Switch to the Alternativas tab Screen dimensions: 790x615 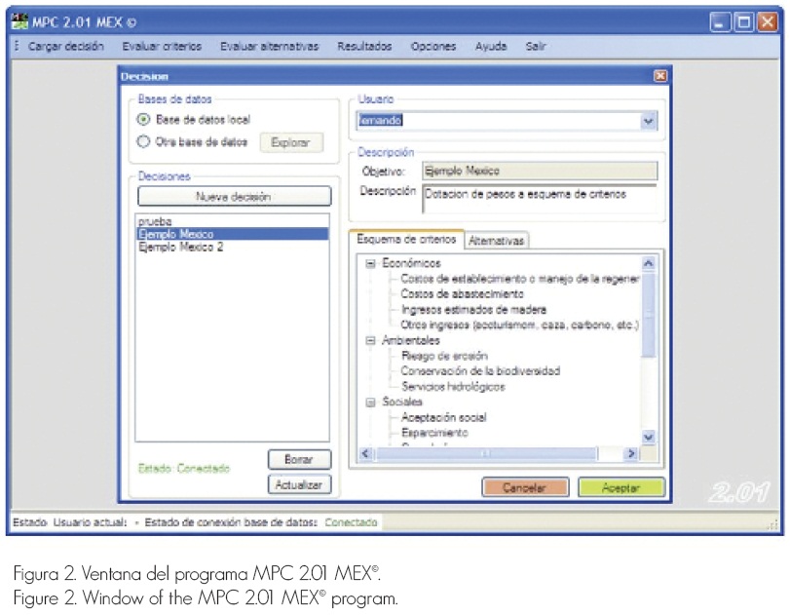[x=497, y=241]
